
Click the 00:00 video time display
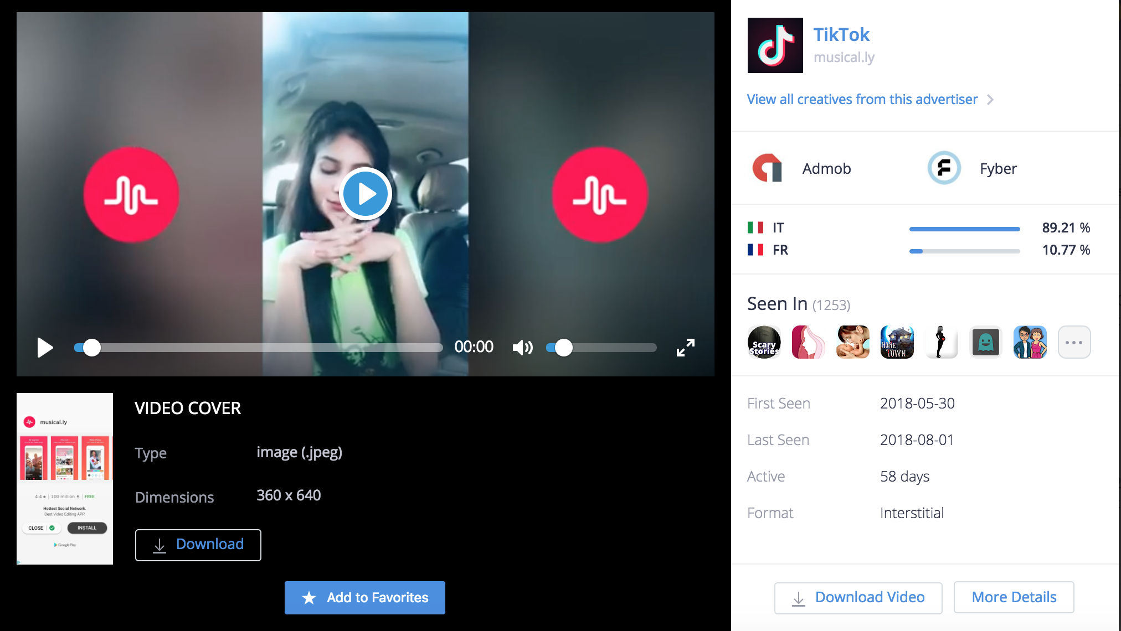click(x=474, y=347)
